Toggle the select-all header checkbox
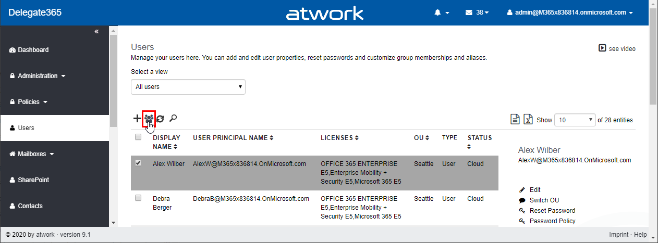Viewport: 658px width, 243px height. (138, 137)
